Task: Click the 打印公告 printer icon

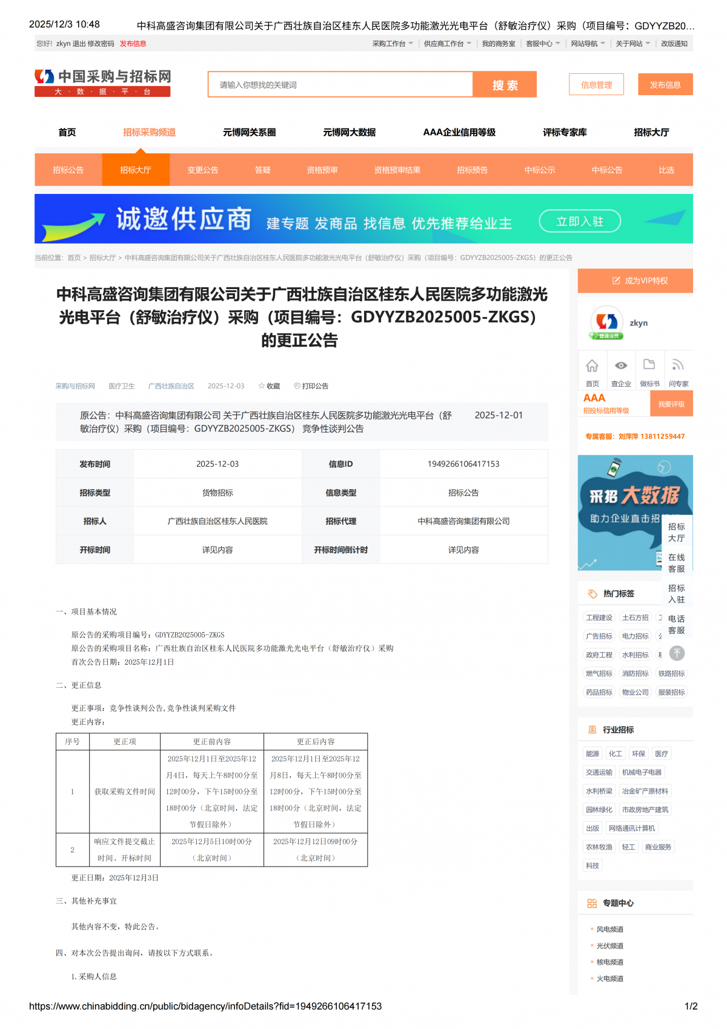Action: point(297,386)
